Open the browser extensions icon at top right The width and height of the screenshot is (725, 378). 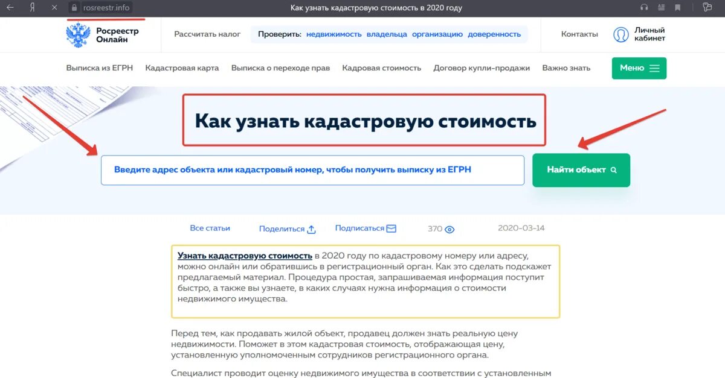(x=707, y=8)
